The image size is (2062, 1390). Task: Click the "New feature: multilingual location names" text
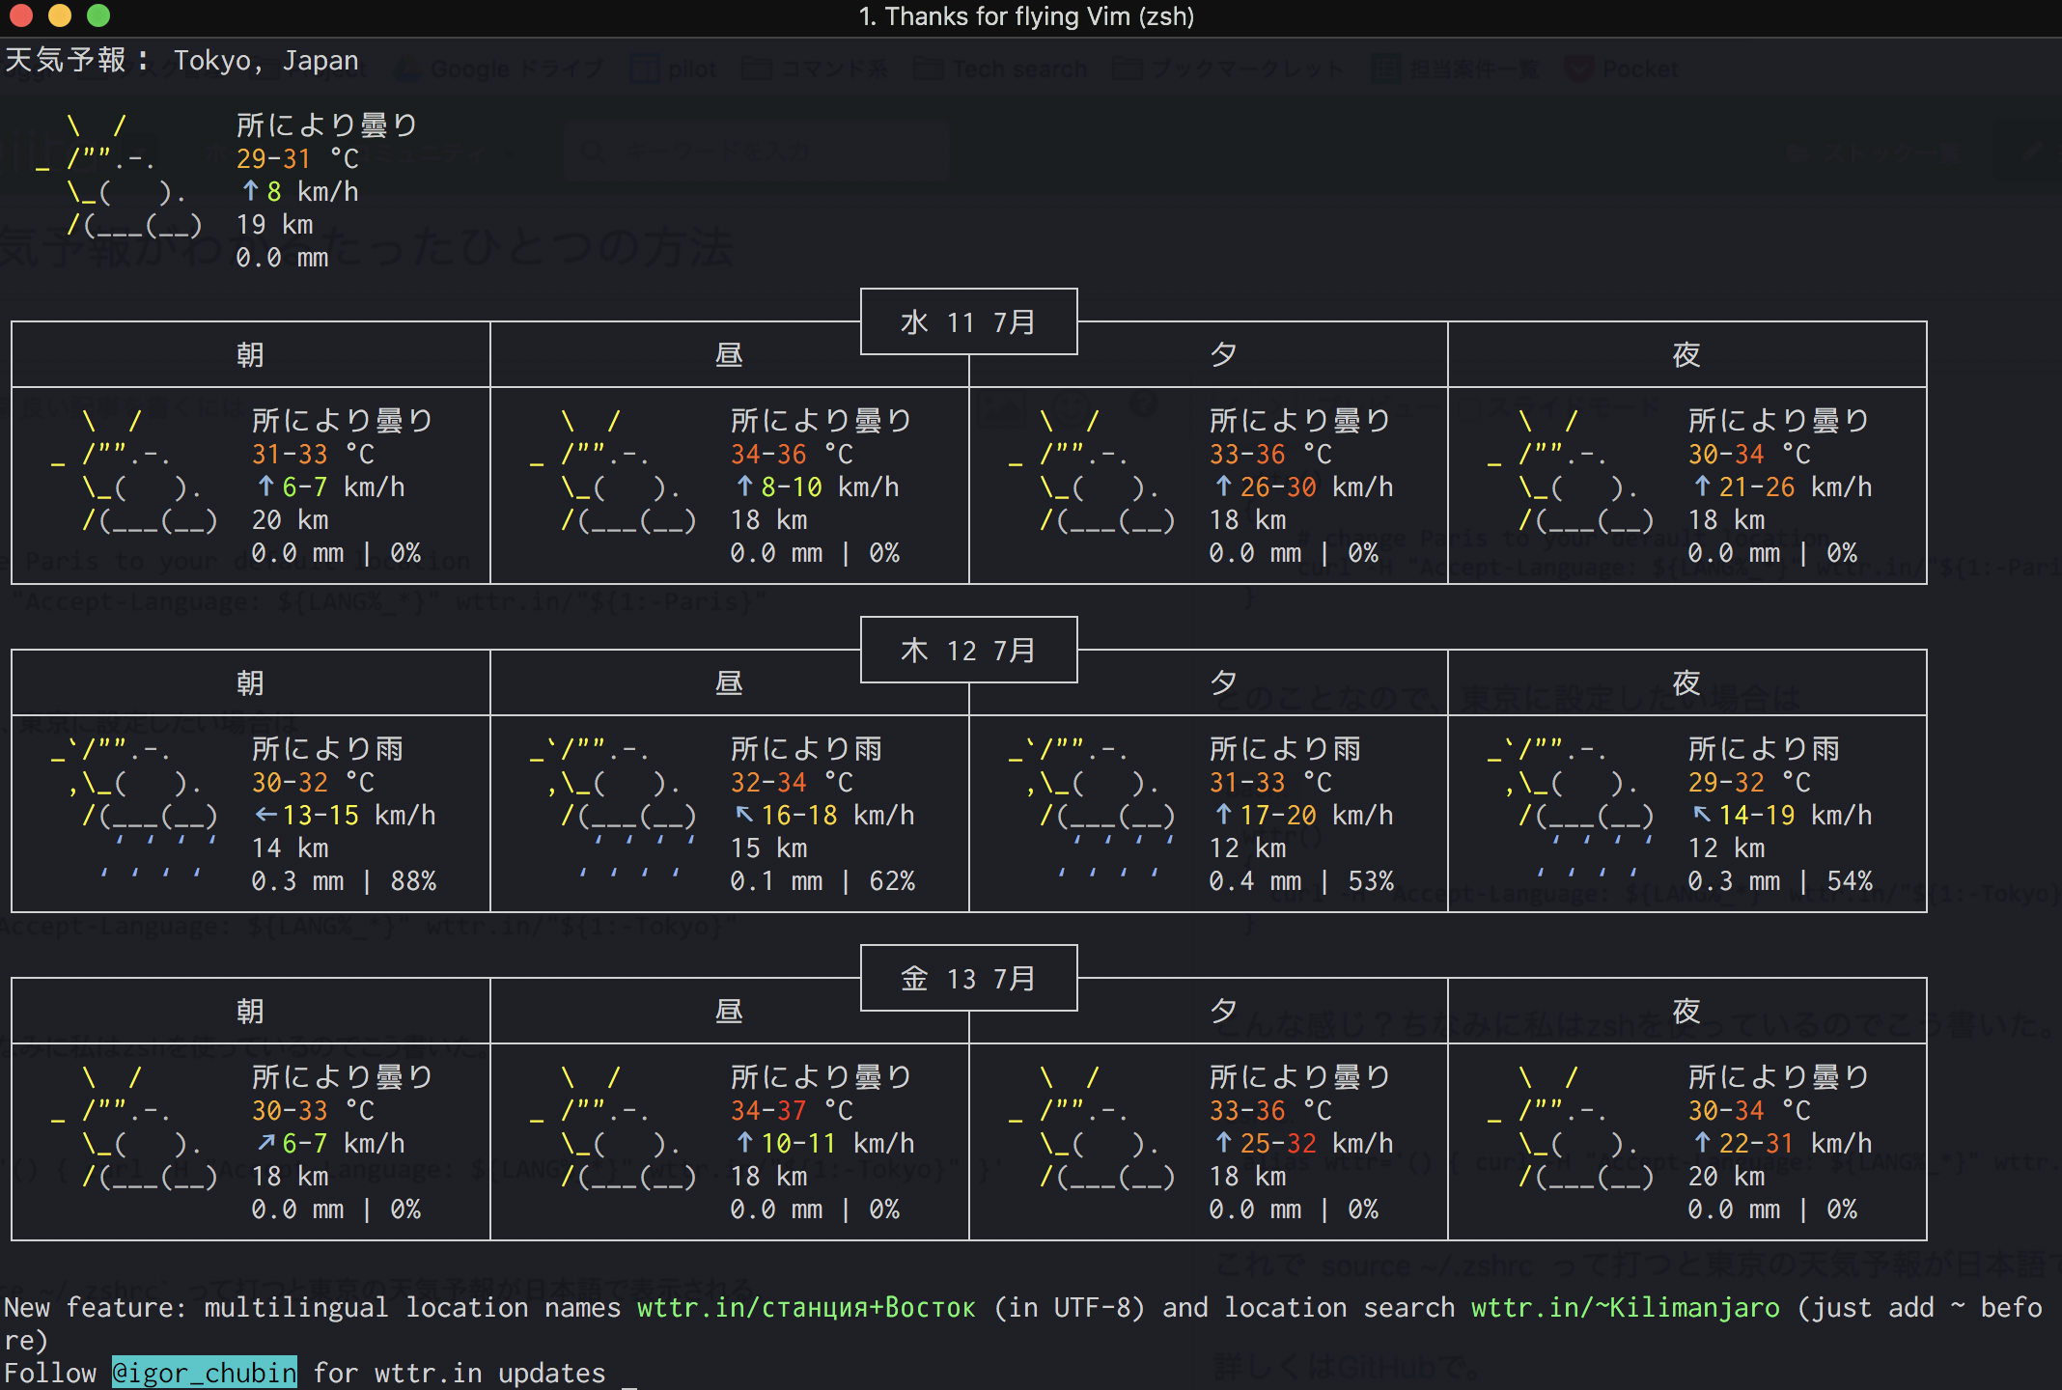(x=313, y=1307)
